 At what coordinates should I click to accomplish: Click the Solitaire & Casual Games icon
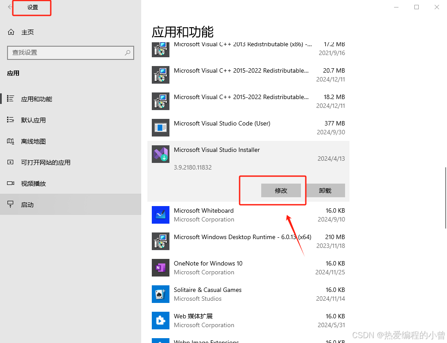160,294
